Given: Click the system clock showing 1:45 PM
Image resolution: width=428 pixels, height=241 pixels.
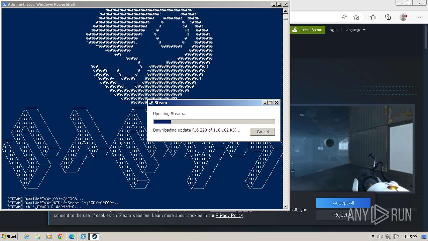Looking at the screenshot, I should pyautogui.click(x=411, y=237).
